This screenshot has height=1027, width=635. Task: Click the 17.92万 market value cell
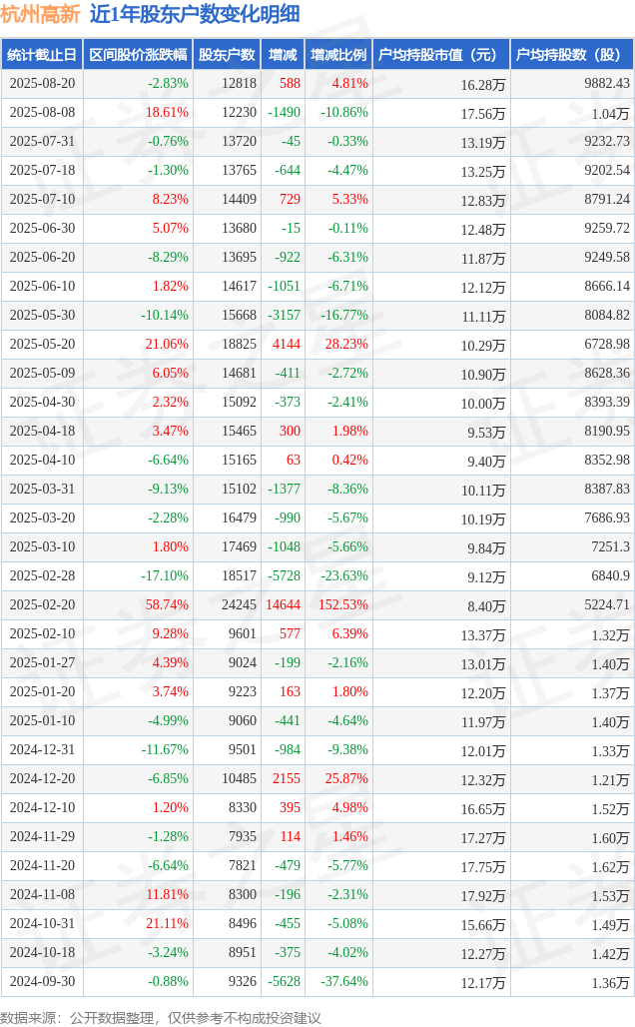(x=483, y=895)
